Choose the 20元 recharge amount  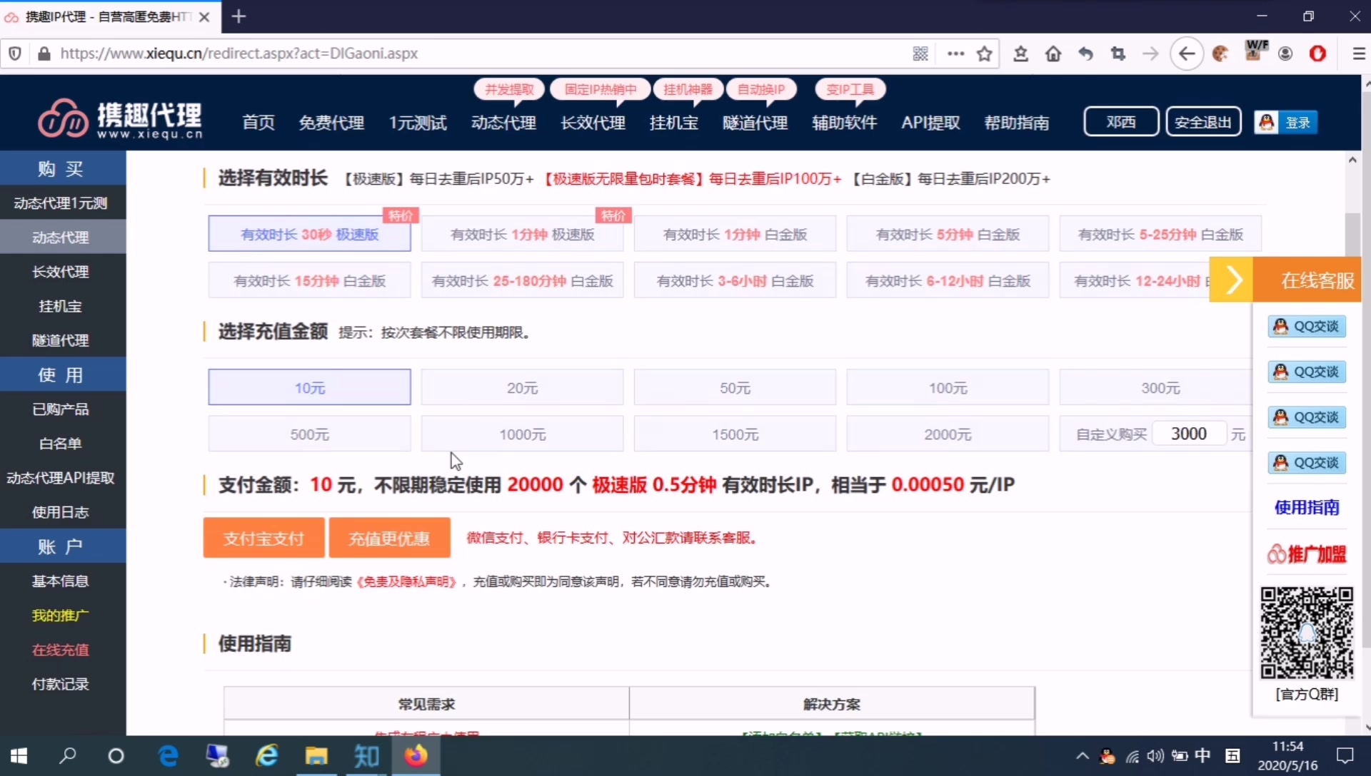522,387
